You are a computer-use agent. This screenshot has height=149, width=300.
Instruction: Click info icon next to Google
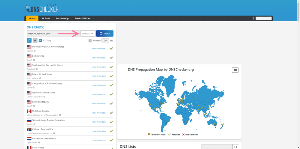click(35, 51)
